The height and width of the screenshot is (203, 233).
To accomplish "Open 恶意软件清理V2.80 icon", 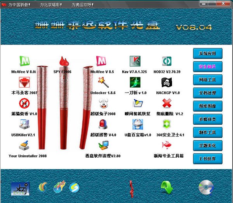I will (x=103, y=145).
